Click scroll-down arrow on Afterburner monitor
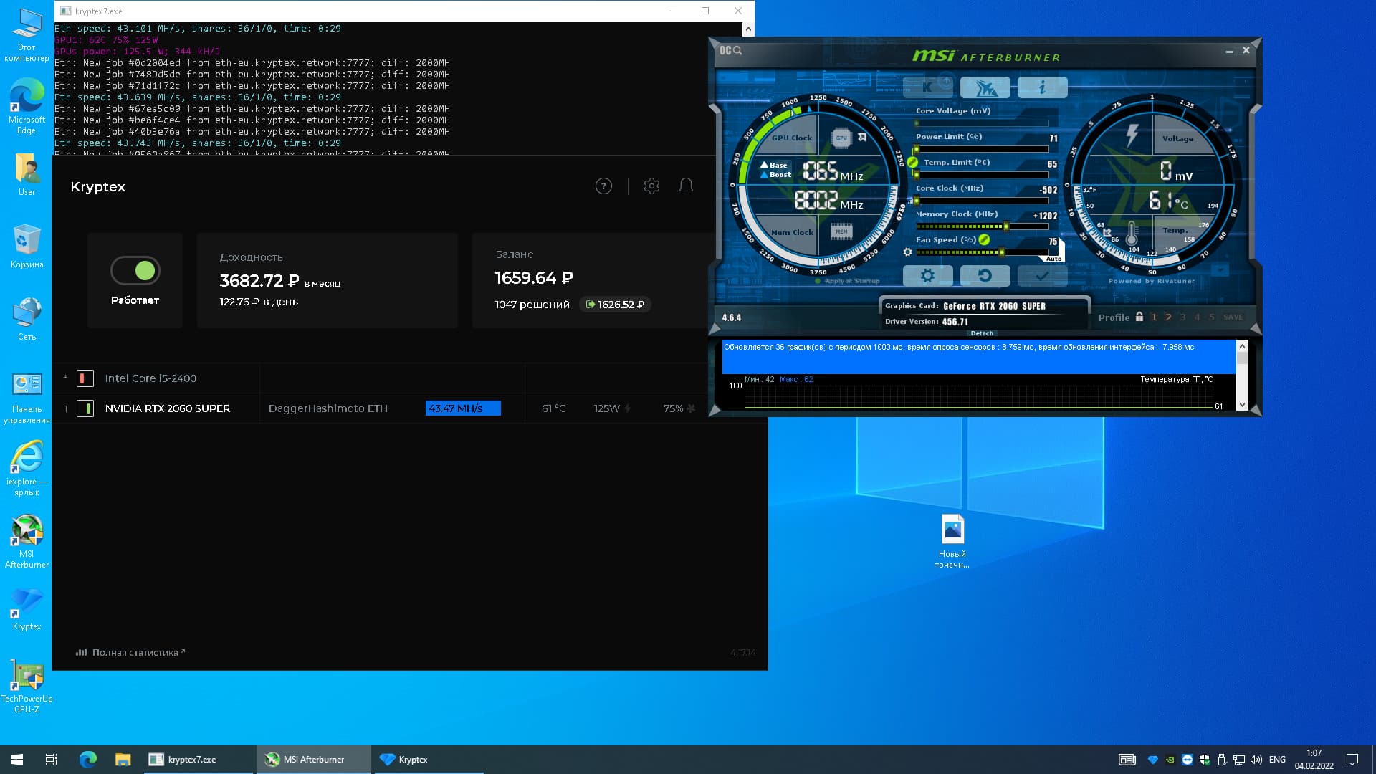 click(x=1242, y=406)
